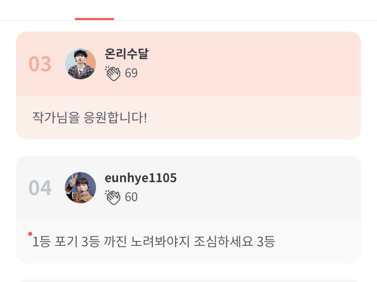Open 온리수달's profile picture
This screenshot has width=377, height=282.
coord(80,64)
